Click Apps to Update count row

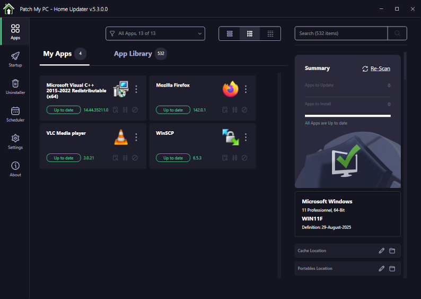[x=348, y=85]
